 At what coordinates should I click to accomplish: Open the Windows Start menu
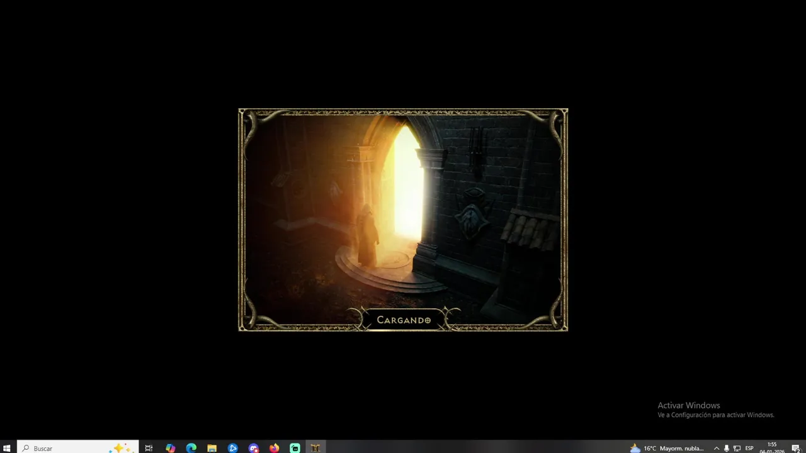click(7, 448)
